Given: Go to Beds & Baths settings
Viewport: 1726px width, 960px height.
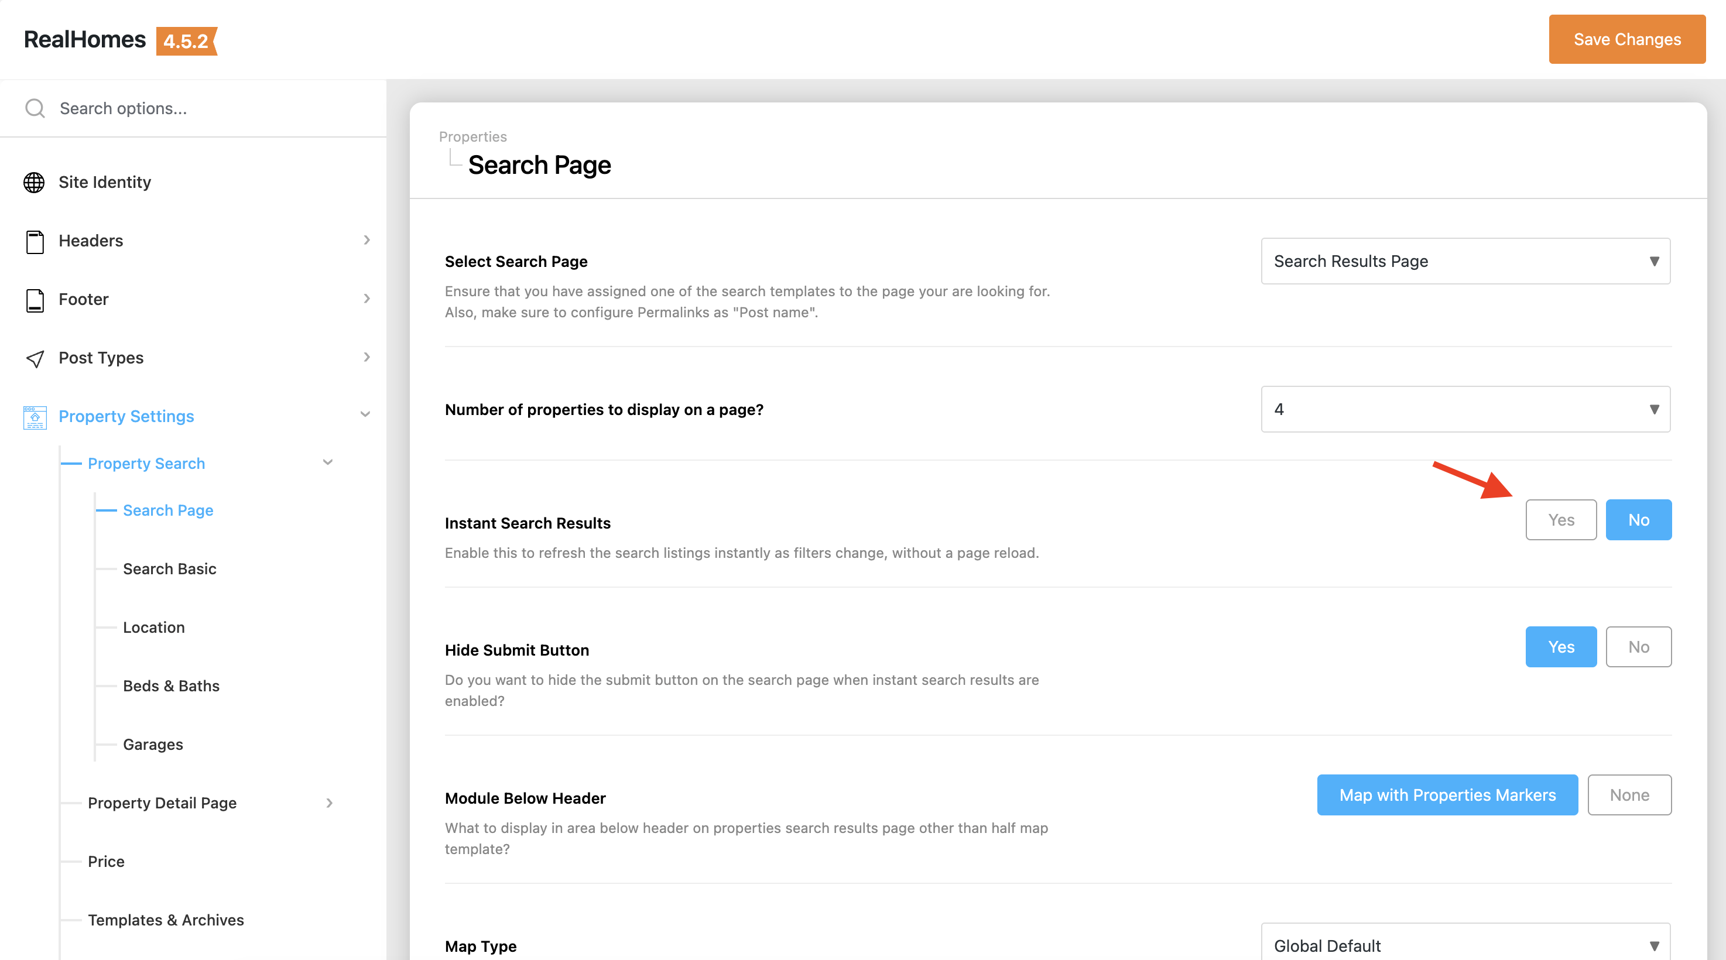Looking at the screenshot, I should [172, 686].
